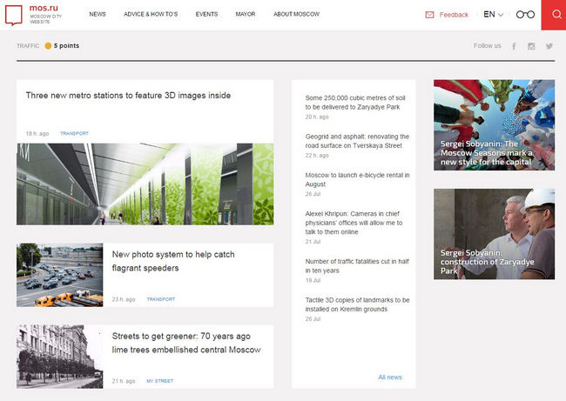Expand the EN language dropdown

click(494, 15)
